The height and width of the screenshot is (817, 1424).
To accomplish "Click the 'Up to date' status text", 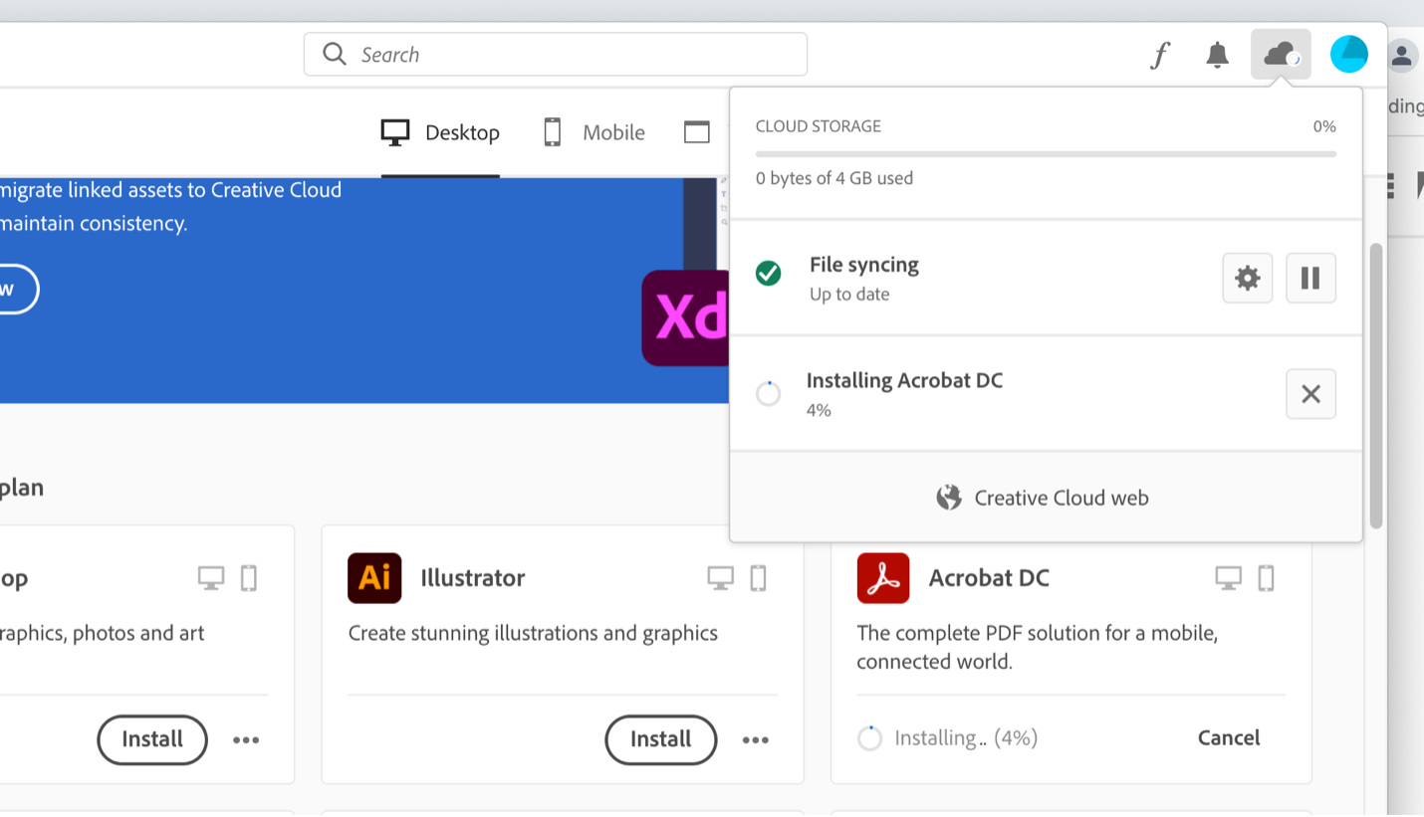I will click(x=849, y=295).
